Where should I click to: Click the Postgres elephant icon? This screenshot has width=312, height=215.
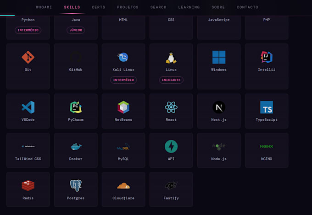[x=76, y=185]
